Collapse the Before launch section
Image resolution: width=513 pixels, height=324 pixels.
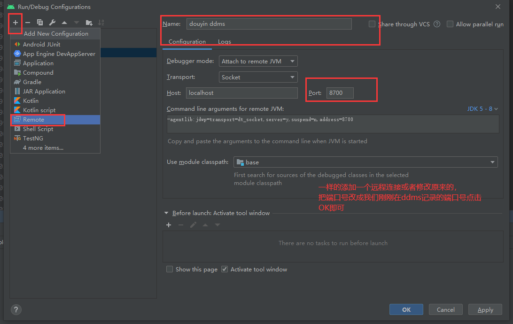[166, 213]
